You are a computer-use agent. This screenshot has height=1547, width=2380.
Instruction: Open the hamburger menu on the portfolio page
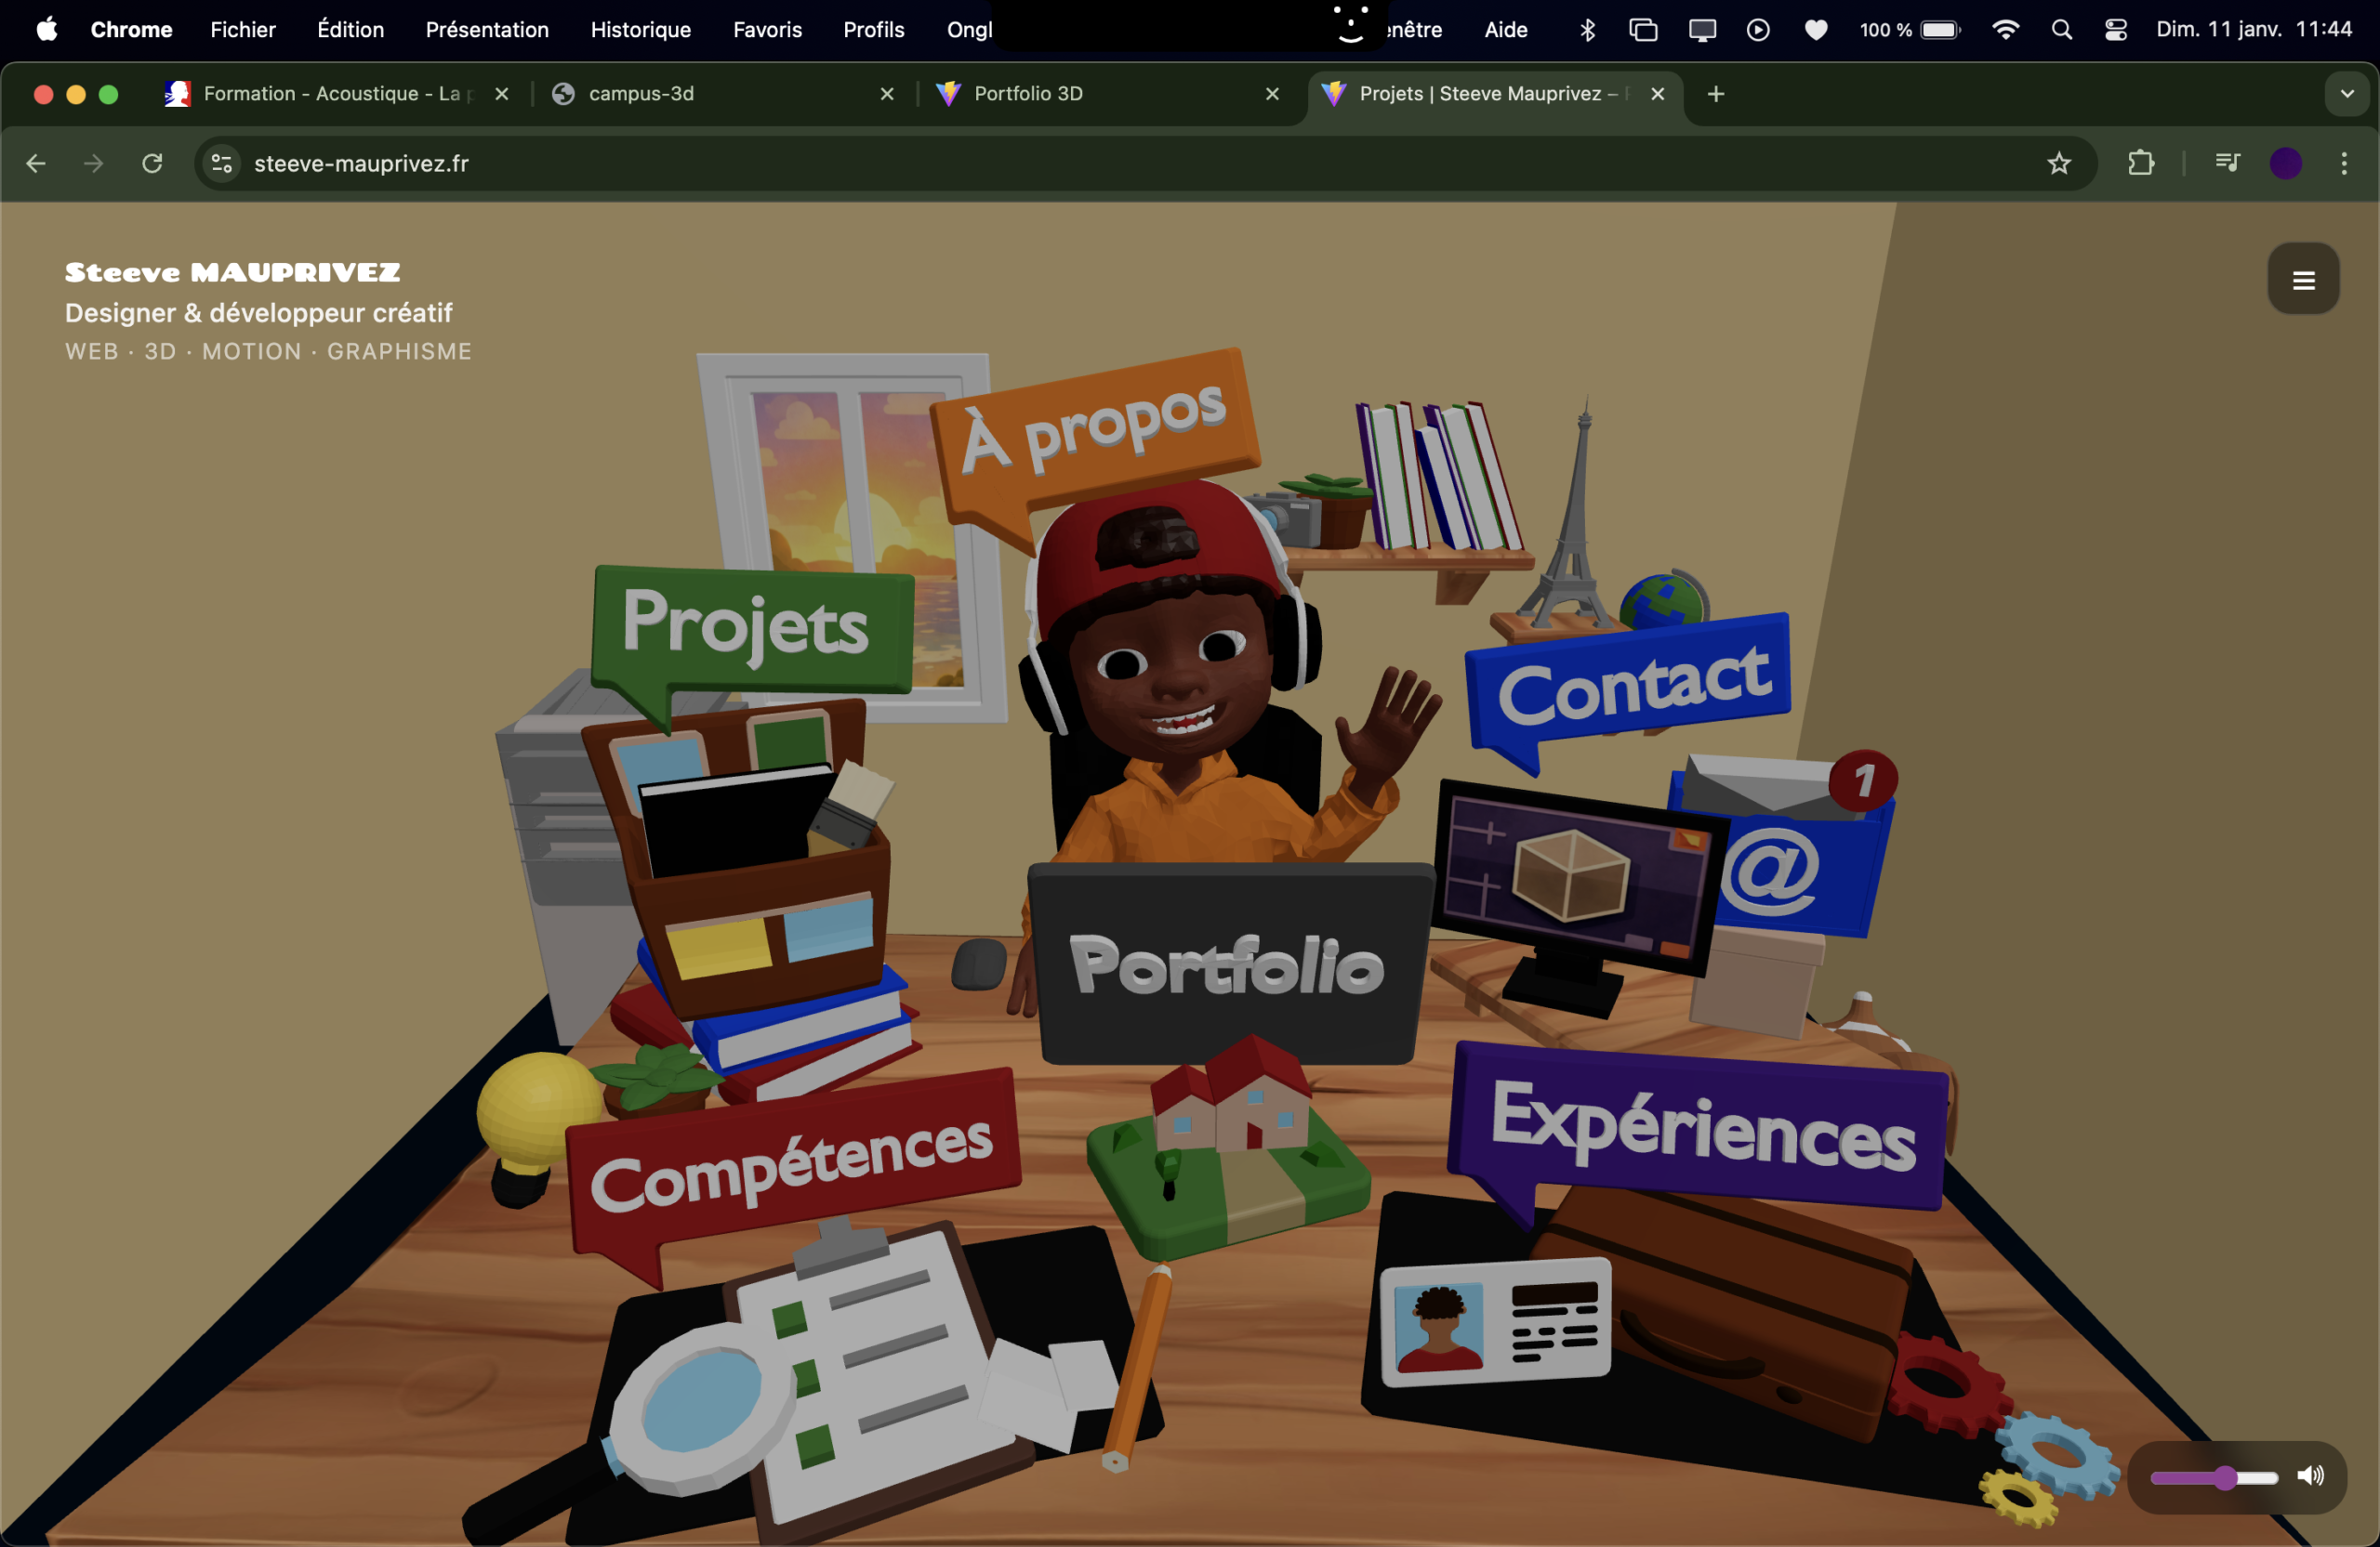(2303, 280)
